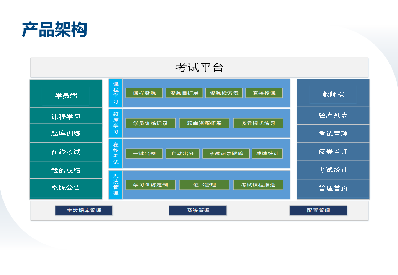Select the vertical 题库学习 tab
This screenshot has height=275, width=398.
click(116, 123)
